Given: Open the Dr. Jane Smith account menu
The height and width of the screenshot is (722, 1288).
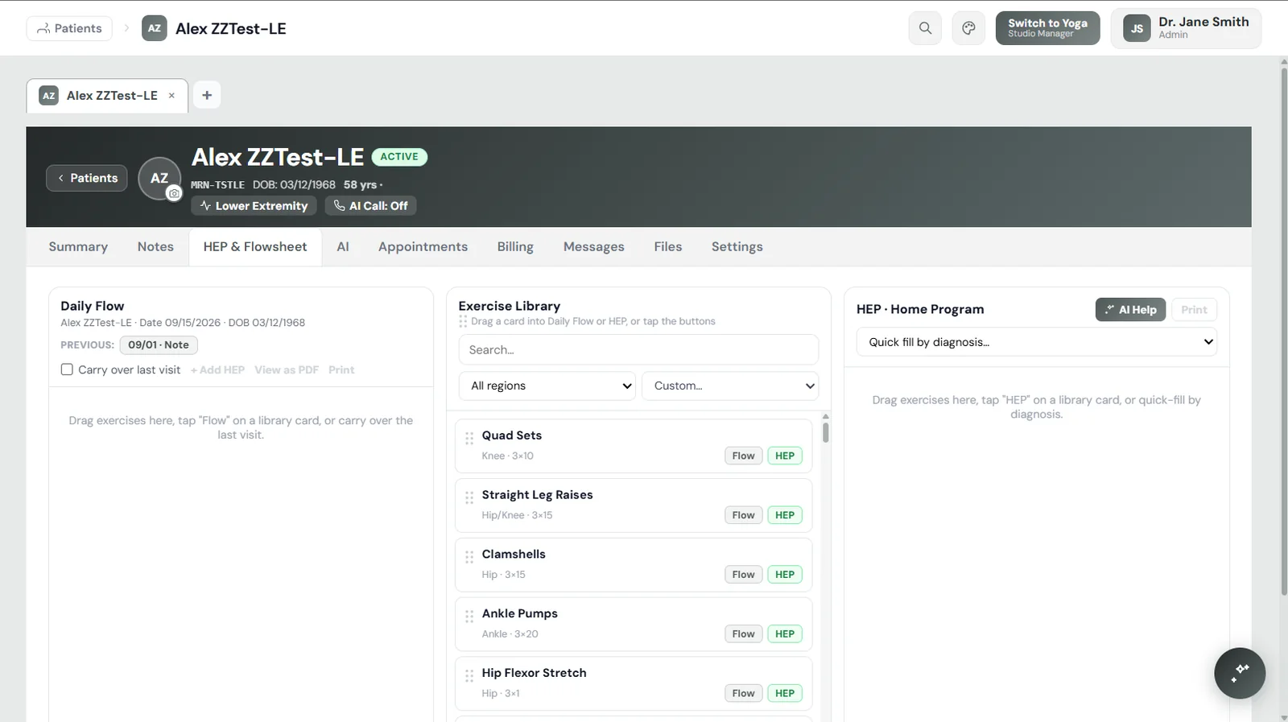Looking at the screenshot, I should [1186, 28].
